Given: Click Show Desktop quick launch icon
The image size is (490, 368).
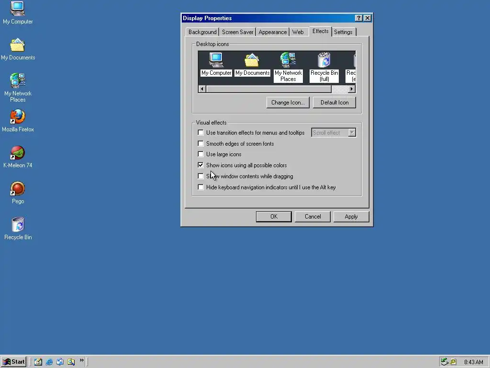Looking at the screenshot, I should pos(38,362).
